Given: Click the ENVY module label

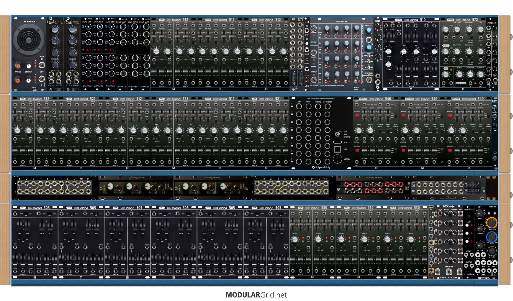Looking at the screenshot, I should (x=378, y=21).
